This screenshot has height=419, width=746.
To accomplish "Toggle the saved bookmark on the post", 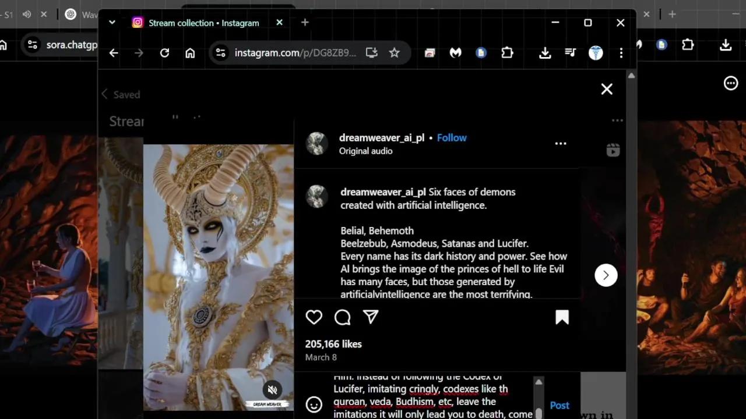I will (562, 317).
